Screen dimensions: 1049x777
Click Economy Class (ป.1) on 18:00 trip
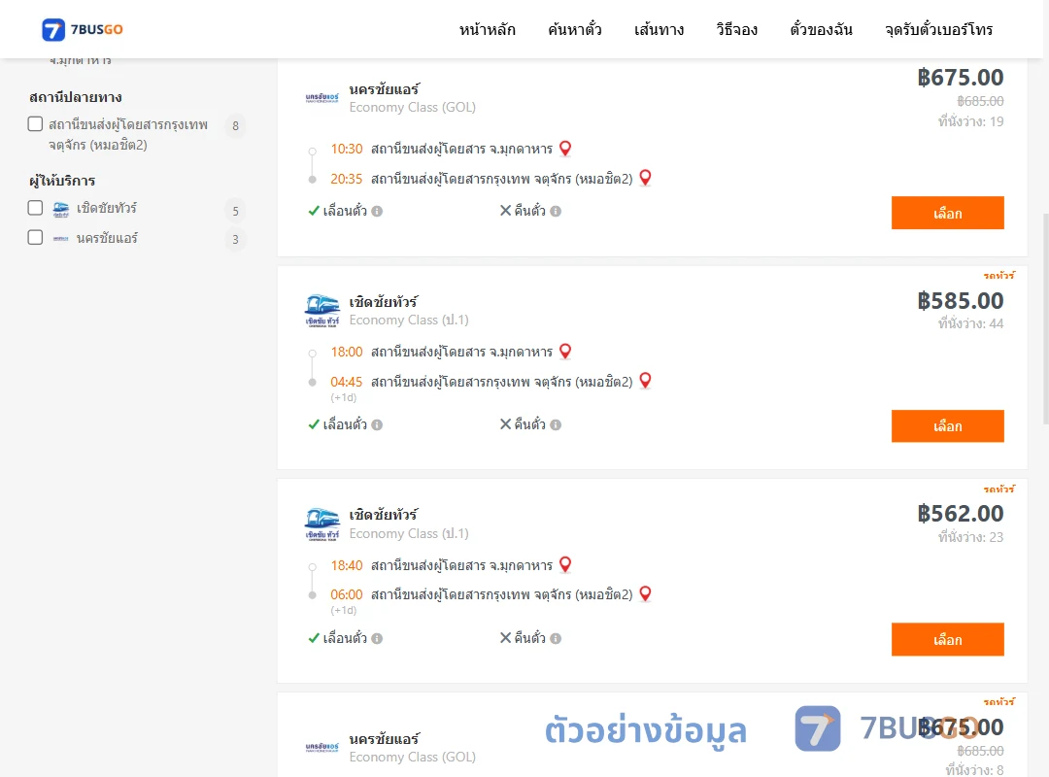coord(409,320)
